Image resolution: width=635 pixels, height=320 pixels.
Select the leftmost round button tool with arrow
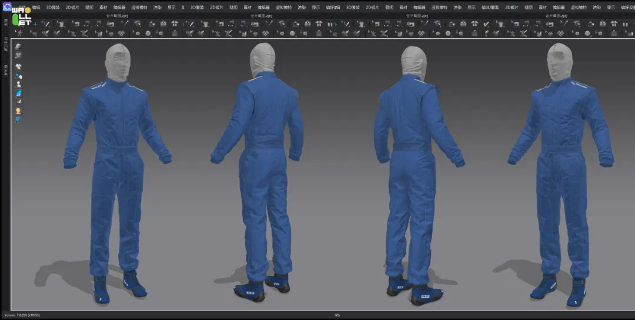click(x=136, y=33)
